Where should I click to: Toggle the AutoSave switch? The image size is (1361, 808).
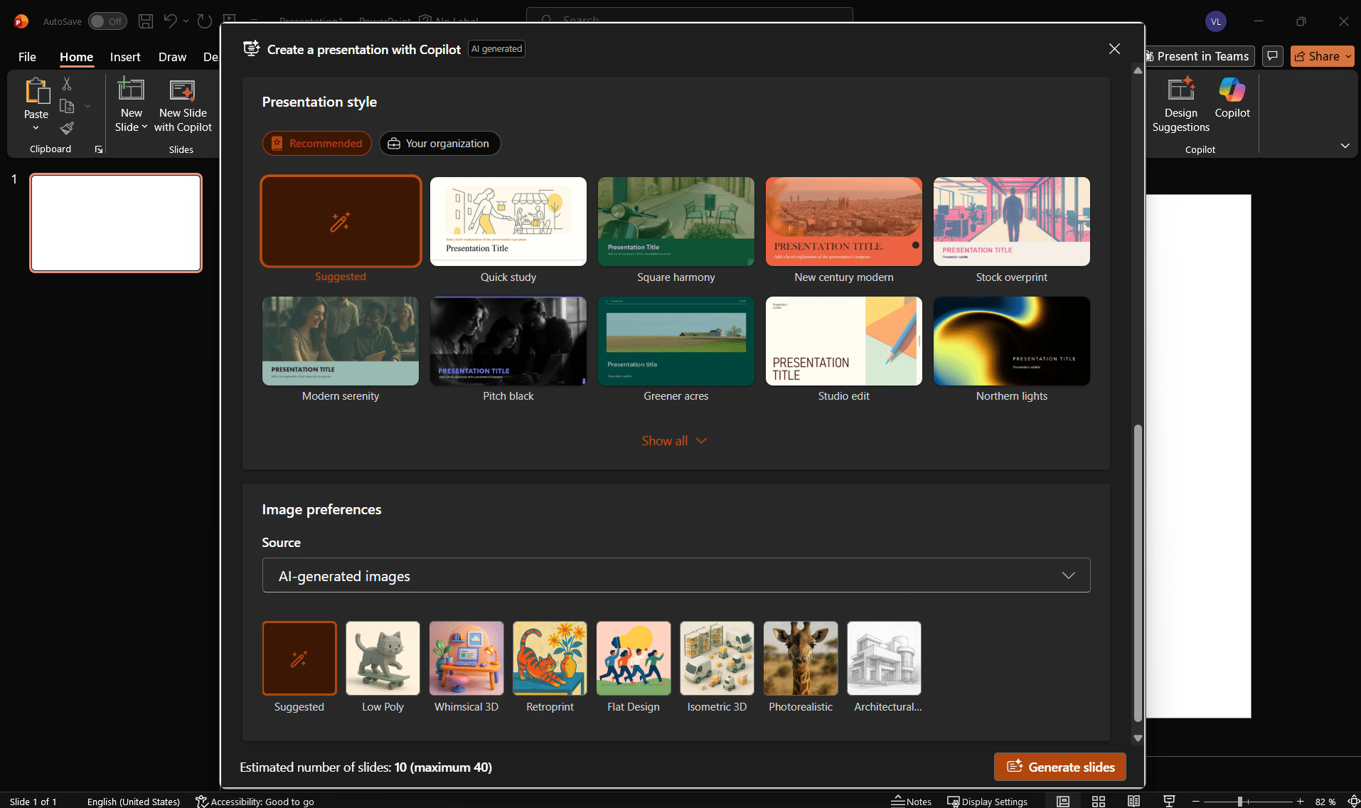(107, 21)
